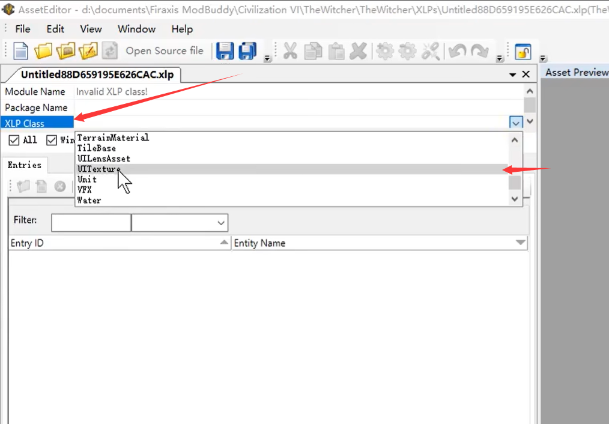Sort by the Entry ID column header
Screen dimensions: 609x424
tap(120, 243)
